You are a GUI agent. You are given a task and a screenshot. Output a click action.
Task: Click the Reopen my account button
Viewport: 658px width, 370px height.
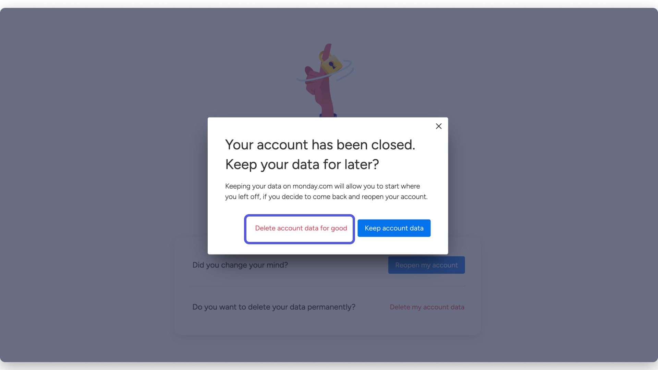pyautogui.click(x=426, y=265)
